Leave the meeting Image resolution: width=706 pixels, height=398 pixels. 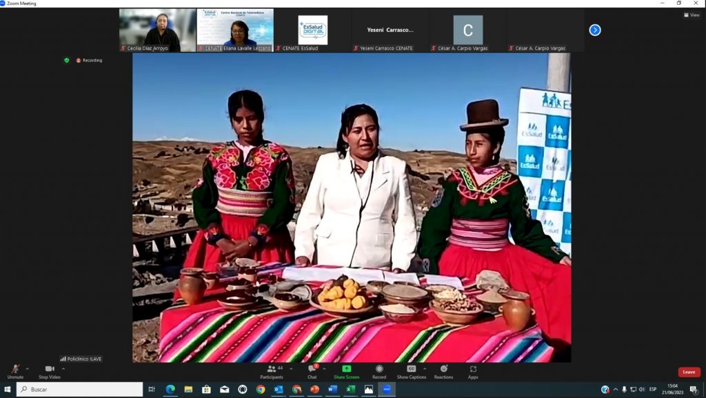tap(689, 372)
